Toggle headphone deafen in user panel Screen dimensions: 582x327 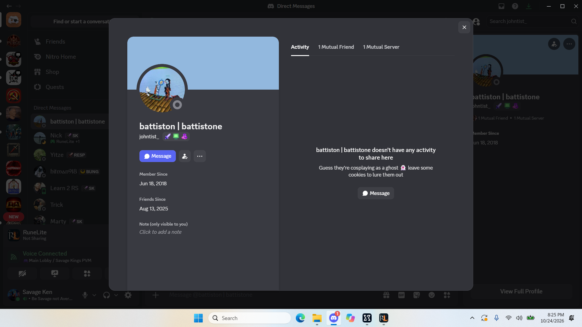click(x=106, y=295)
